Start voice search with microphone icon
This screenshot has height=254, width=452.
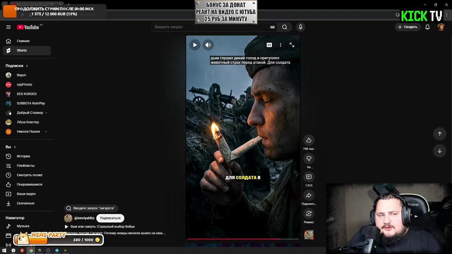tap(301, 27)
